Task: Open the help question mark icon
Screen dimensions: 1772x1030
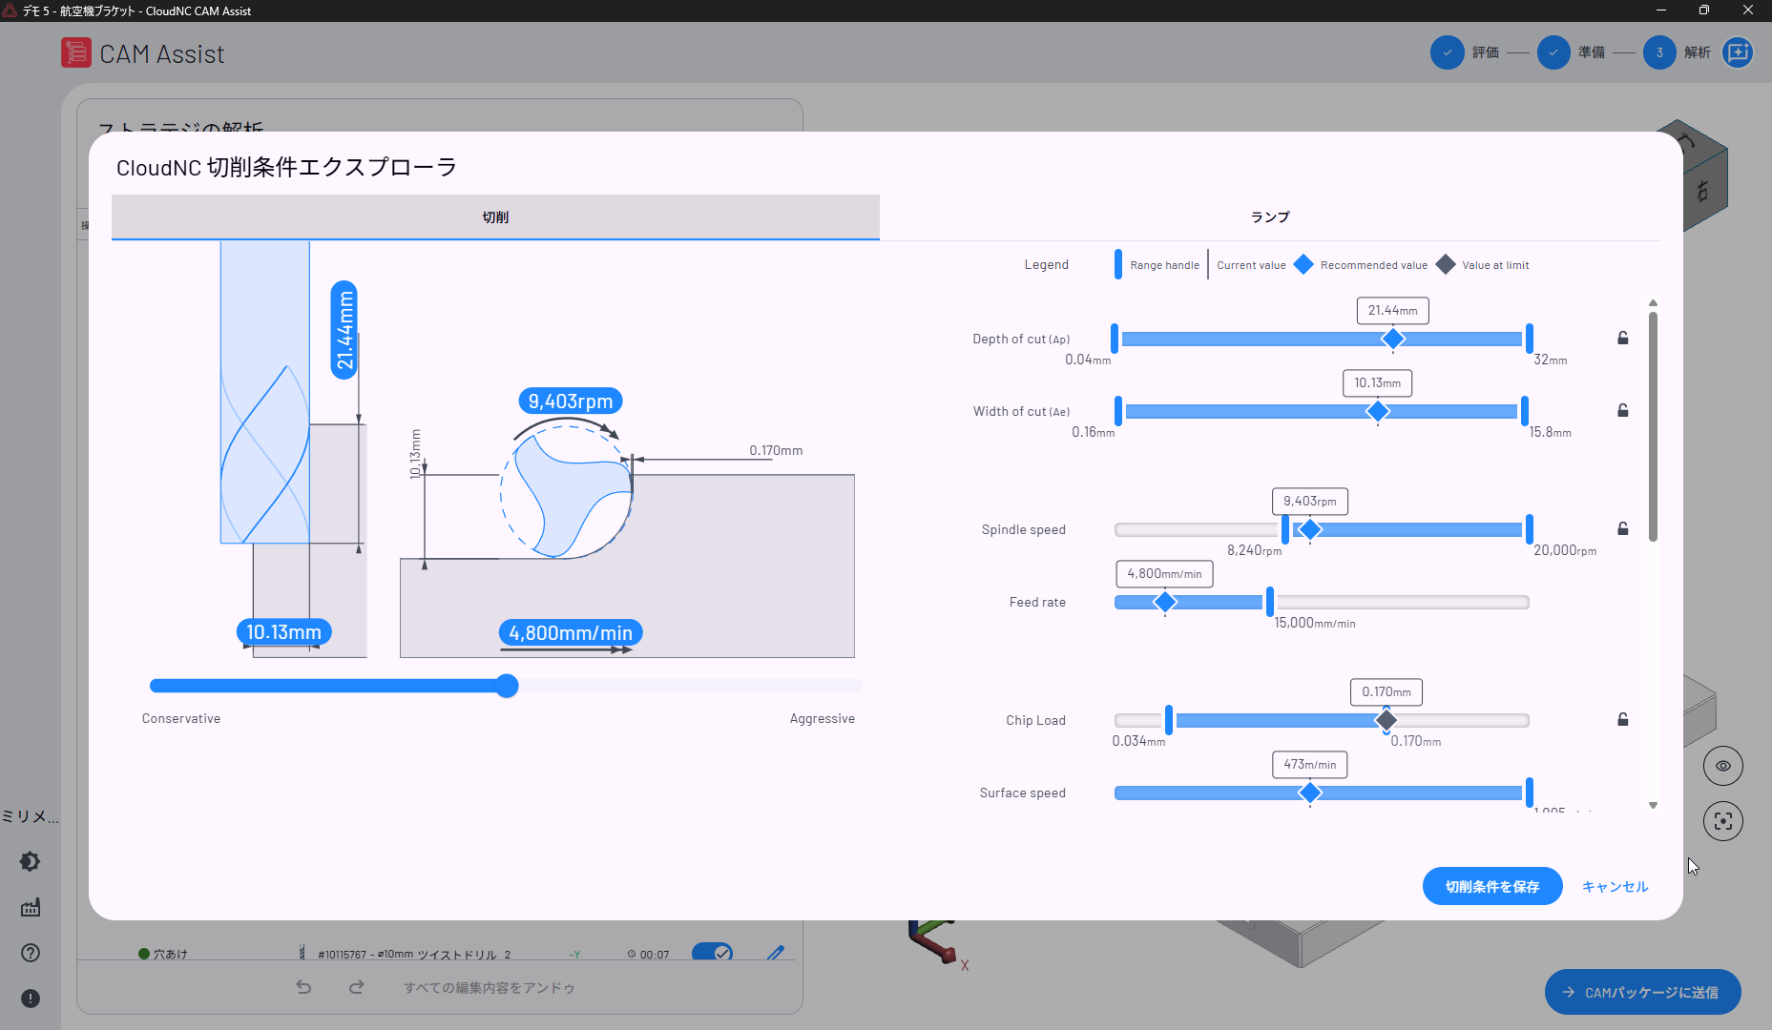Action: pyautogui.click(x=31, y=953)
